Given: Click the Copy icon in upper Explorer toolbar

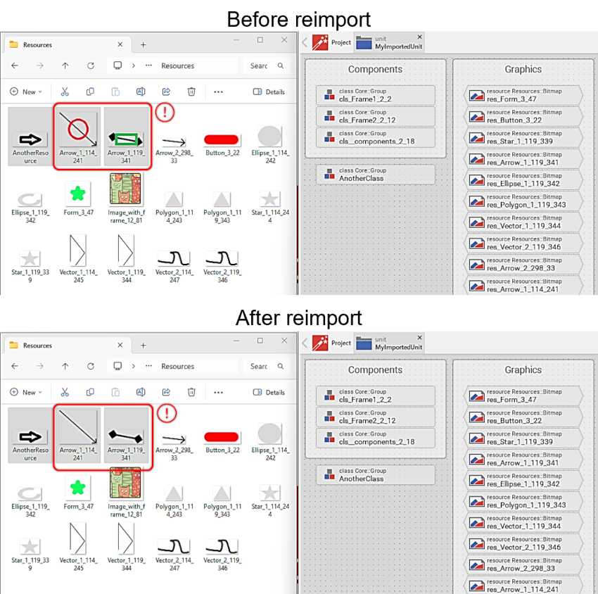Looking at the screenshot, I should pos(90,91).
